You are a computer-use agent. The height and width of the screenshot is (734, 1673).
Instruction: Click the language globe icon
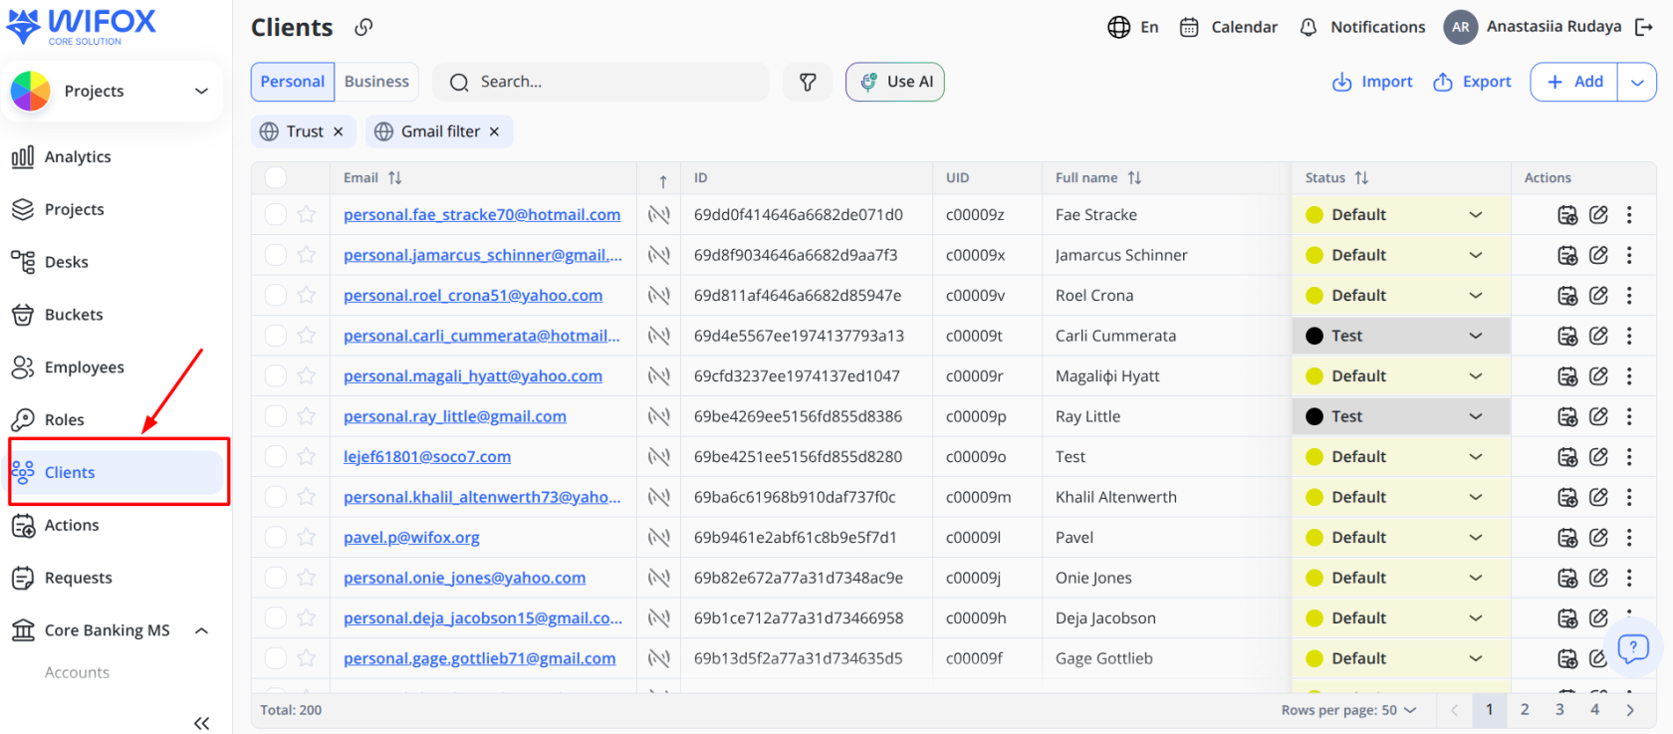click(1118, 27)
